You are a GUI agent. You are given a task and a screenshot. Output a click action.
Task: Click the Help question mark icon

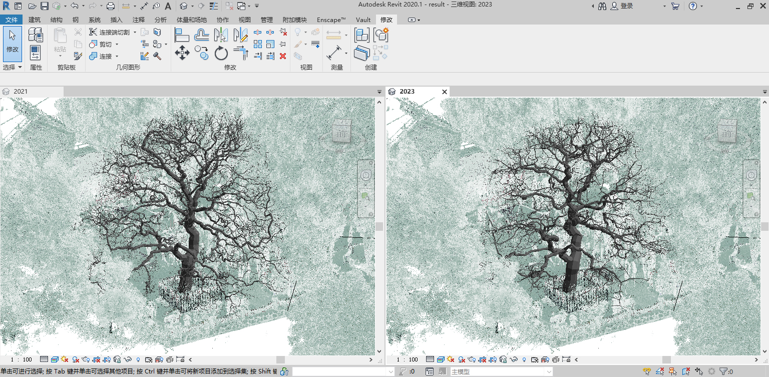click(x=693, y=6)
